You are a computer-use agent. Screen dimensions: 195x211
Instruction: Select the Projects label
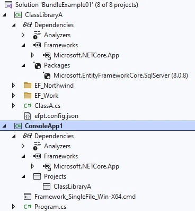[x=55, y=176]
